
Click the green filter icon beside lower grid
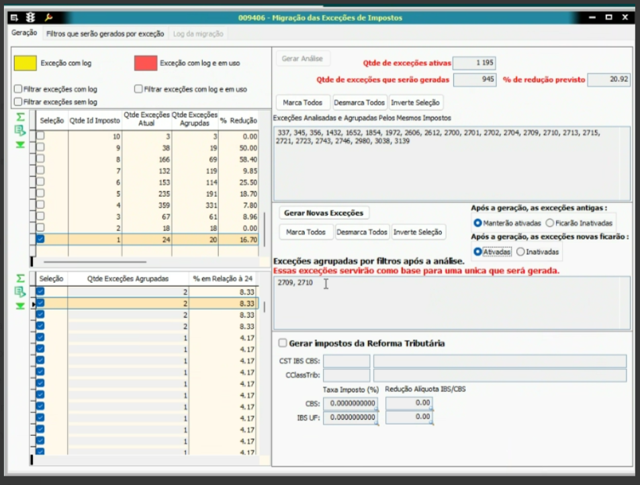[20, 306]
